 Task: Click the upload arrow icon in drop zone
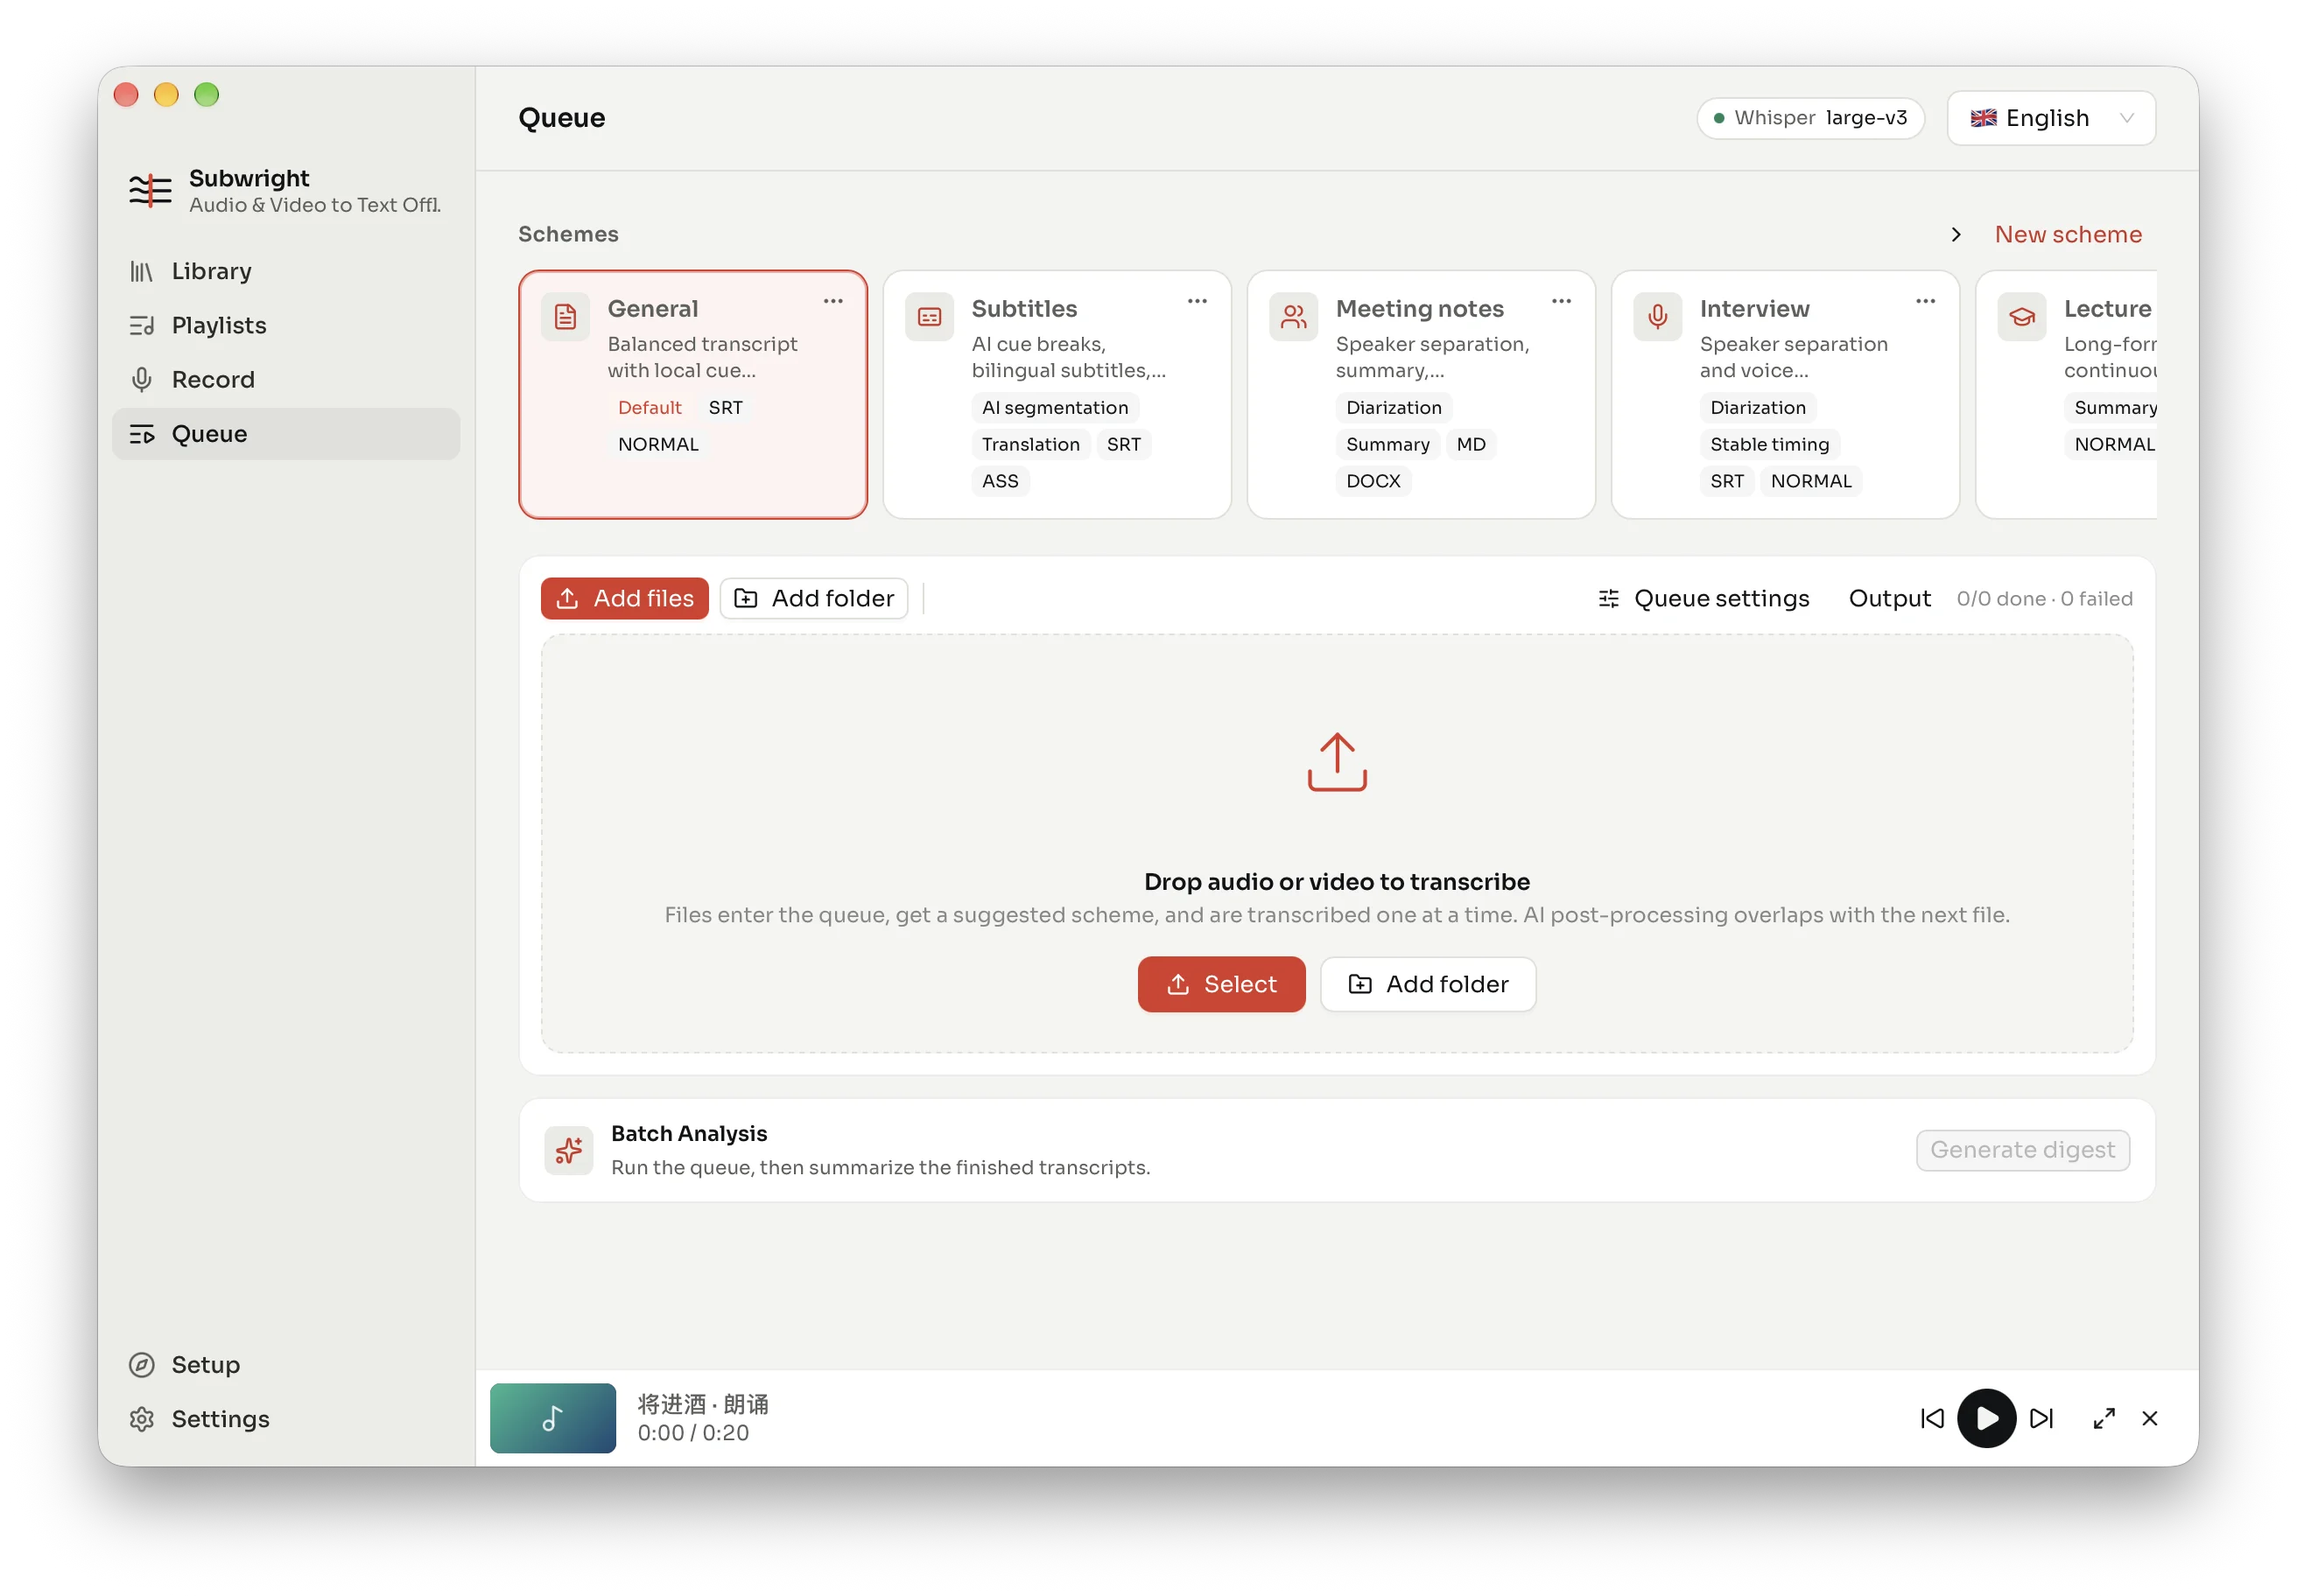pyautogui.click(x=1337, y=762)
